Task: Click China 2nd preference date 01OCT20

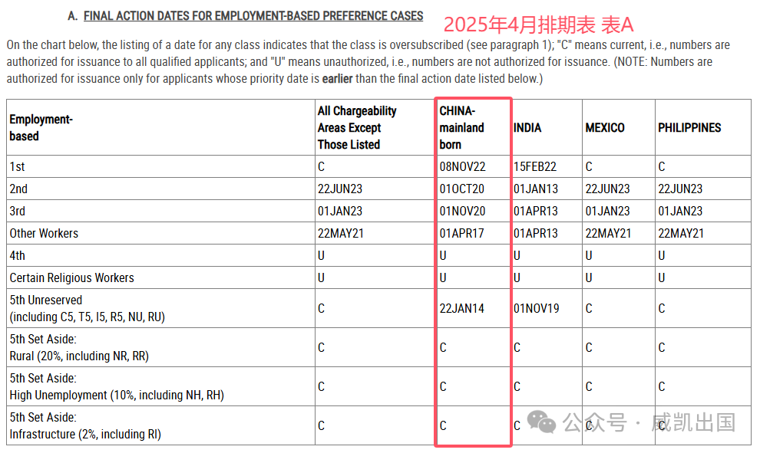Action: pyautogui.click(x=462, y=189)
